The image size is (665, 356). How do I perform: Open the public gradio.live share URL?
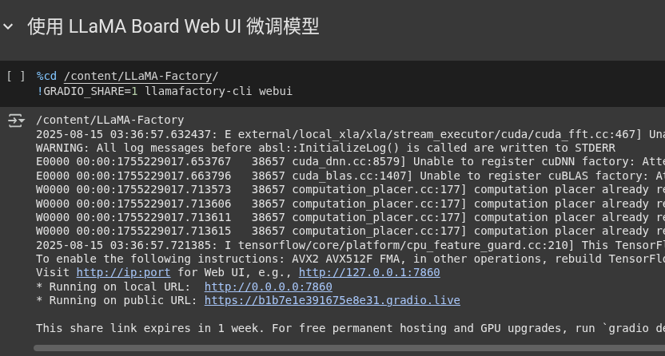(x=332, y=301)
